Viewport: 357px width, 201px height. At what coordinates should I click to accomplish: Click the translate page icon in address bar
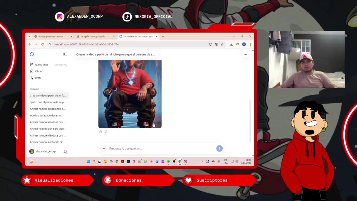click(x=216, y=44)
